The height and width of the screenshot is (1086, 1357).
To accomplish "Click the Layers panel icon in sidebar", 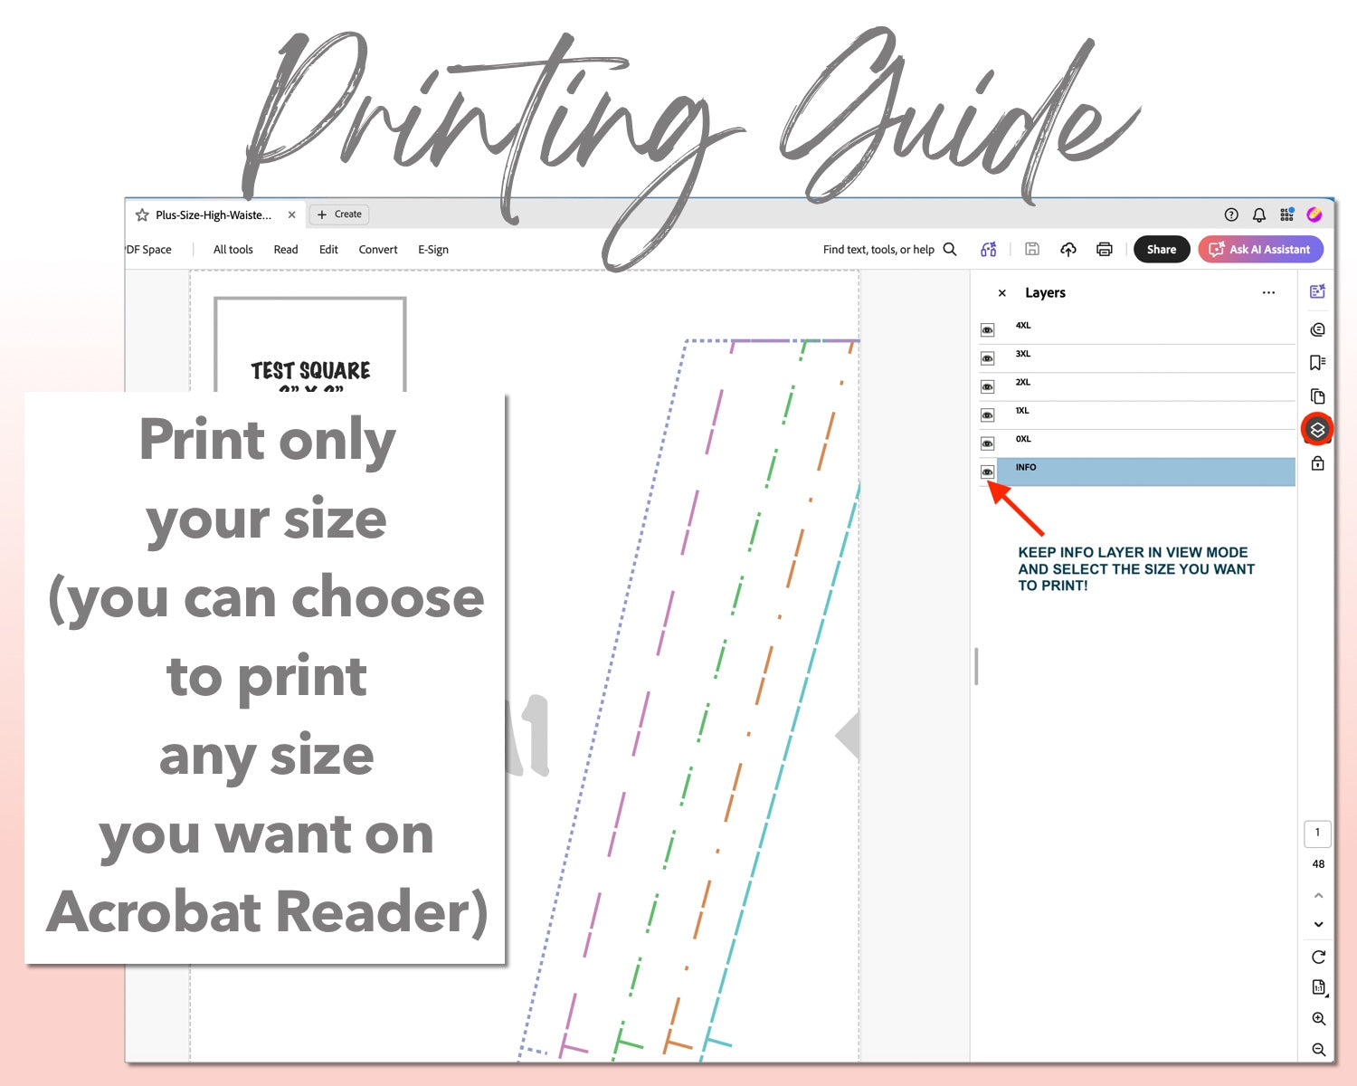I will point(1317,430).
